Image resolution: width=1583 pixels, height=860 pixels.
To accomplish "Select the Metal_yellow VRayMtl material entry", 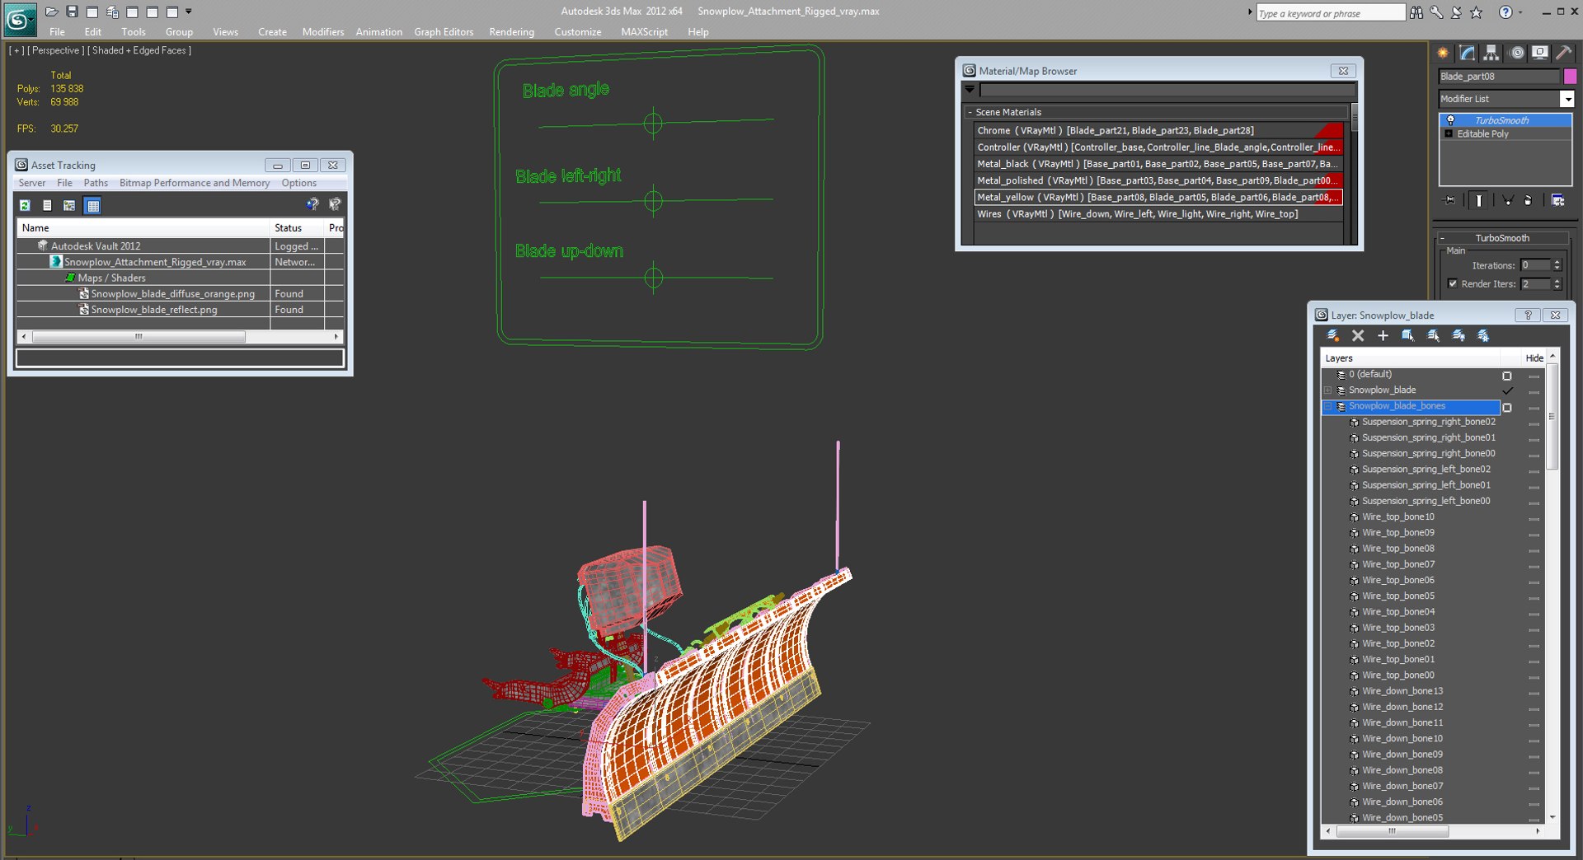I will tap(1158, 197).
